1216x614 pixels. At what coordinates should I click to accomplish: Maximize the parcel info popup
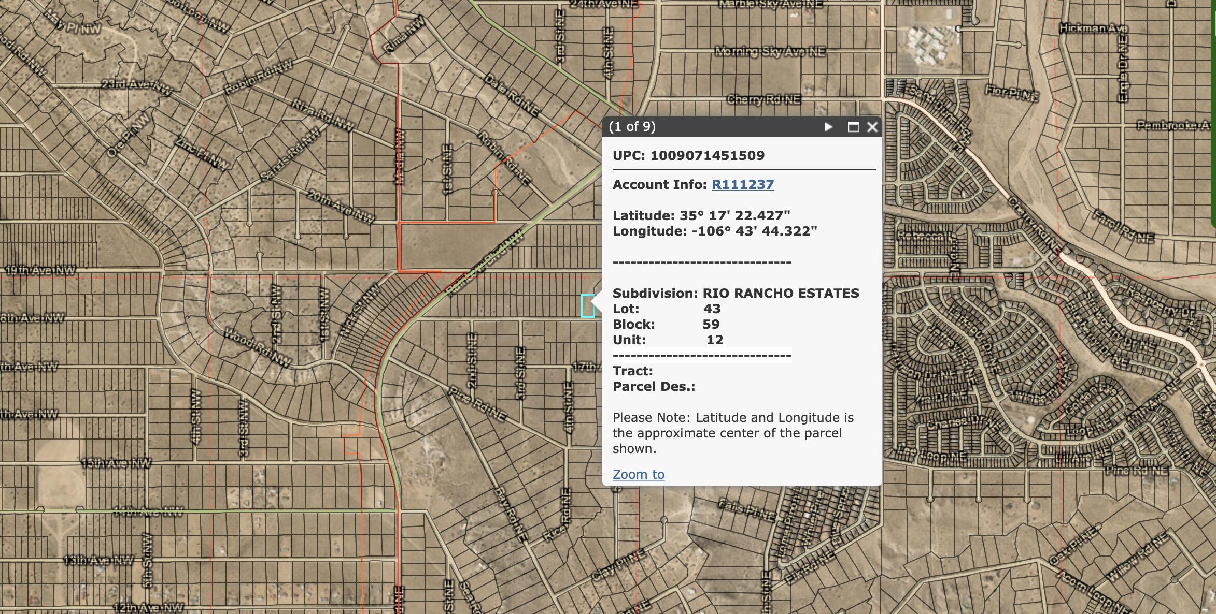click(853, 127)
